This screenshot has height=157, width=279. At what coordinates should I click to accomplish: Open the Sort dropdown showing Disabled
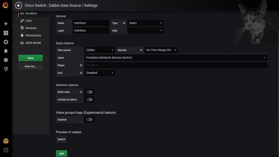click(x=99, y=73)
